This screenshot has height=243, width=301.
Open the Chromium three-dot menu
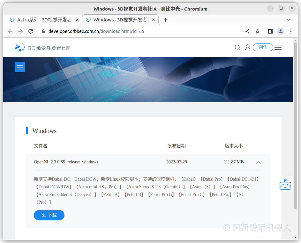click(291, 31)
